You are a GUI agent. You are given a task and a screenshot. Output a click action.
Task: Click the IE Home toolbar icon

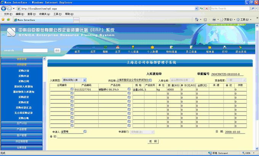tap(197, 19)
